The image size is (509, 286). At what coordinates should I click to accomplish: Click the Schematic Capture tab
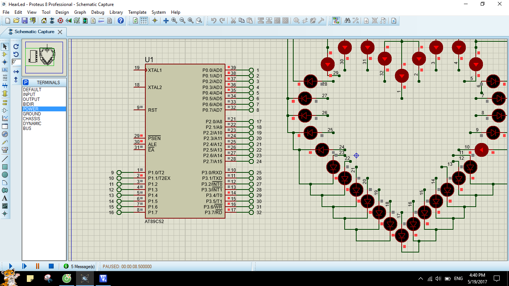[x=34, y=32]
